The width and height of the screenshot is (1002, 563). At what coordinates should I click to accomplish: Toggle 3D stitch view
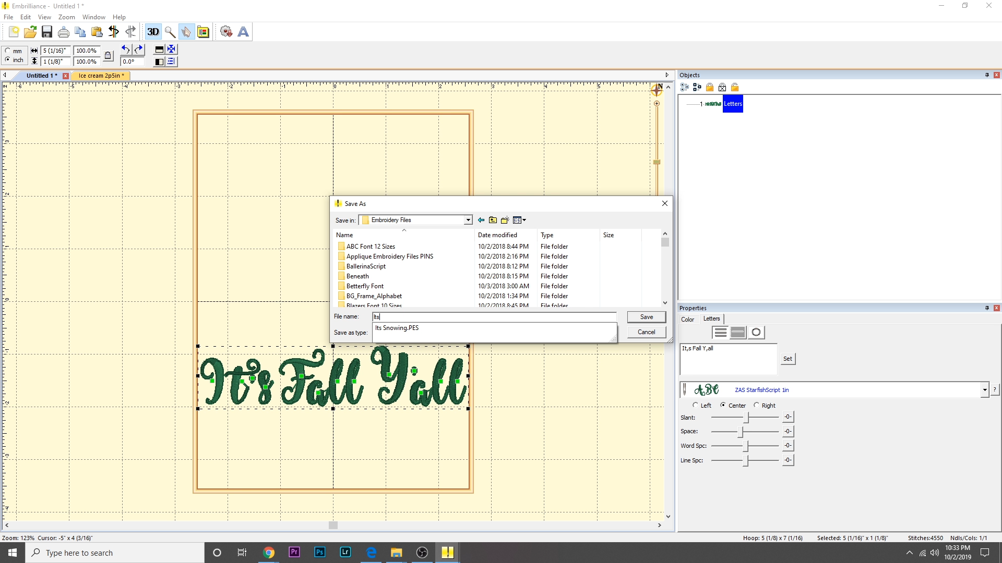tap(153, 32)
